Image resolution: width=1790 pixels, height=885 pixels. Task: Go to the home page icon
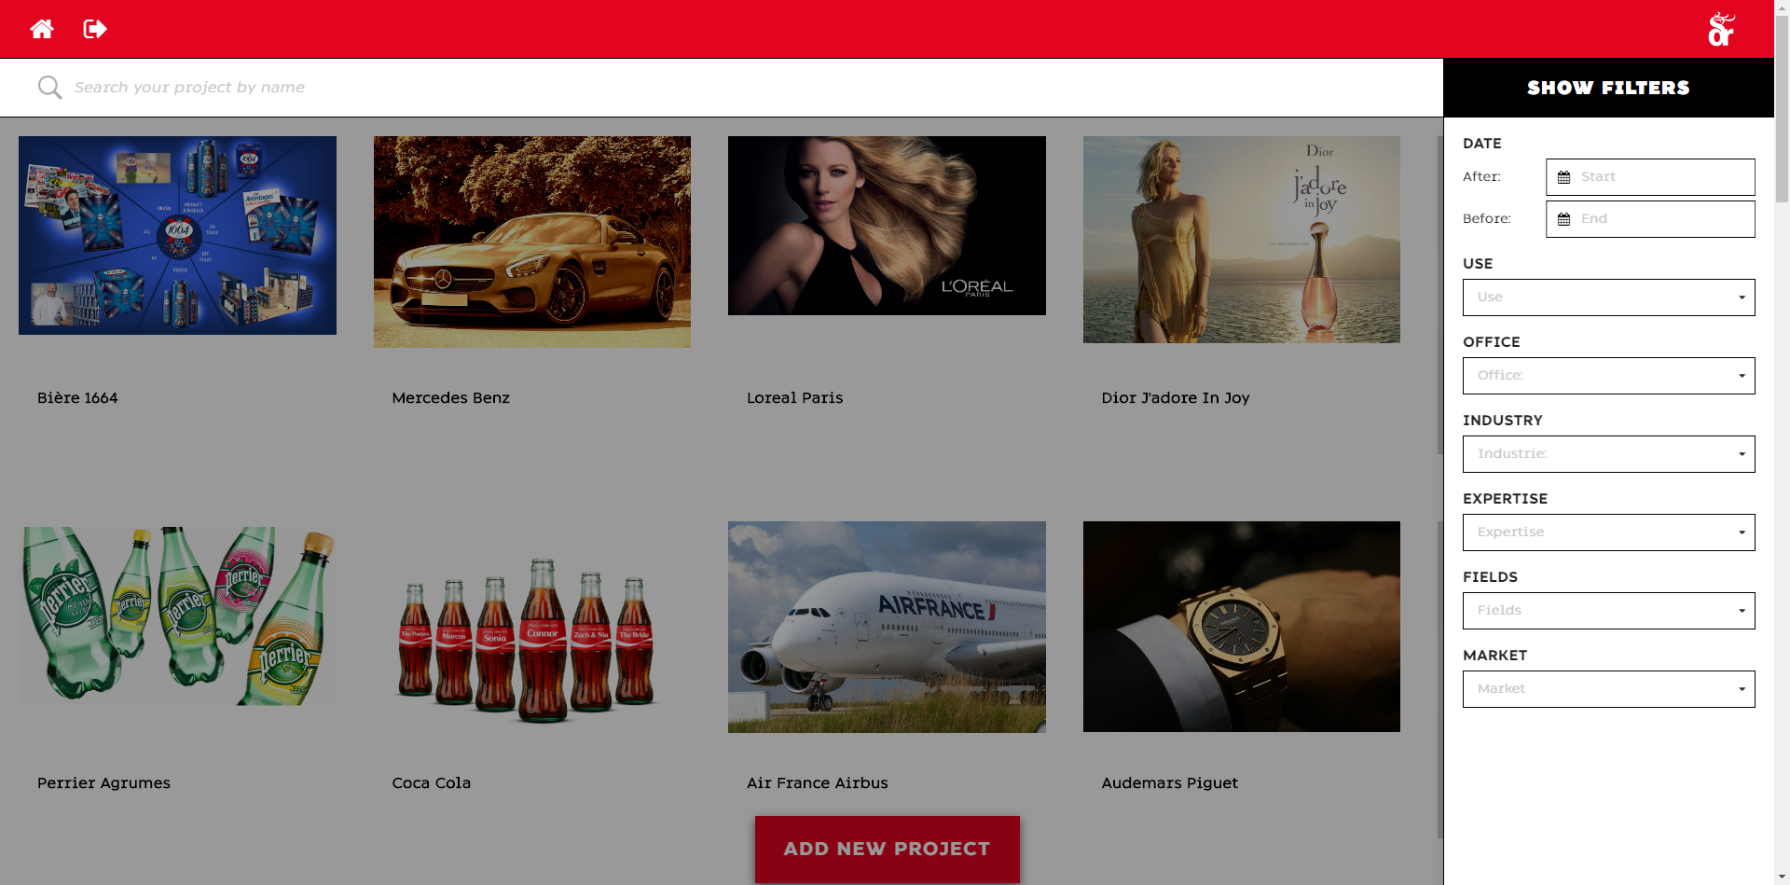pos(42,29)
